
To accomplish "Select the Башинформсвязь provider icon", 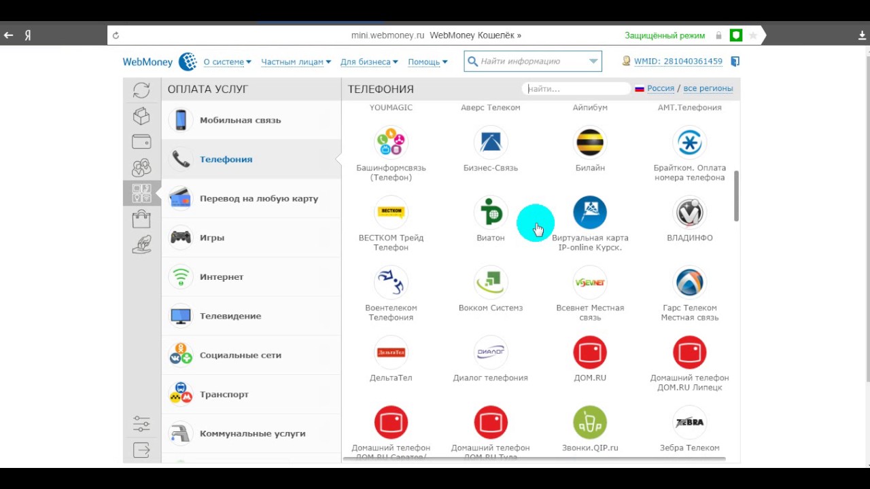I will pos(391,143).
